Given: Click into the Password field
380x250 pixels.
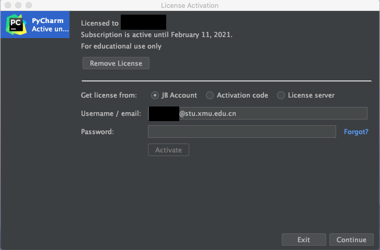Looking at the screenshot, I should tap(242, 132).
